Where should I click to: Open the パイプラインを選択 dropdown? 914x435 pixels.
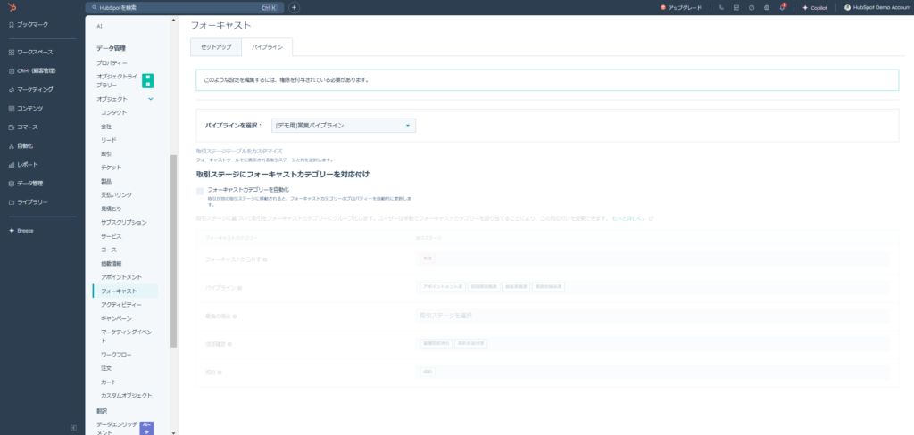344,125
